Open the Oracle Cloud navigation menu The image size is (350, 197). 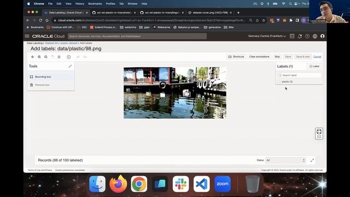(27, 36)
